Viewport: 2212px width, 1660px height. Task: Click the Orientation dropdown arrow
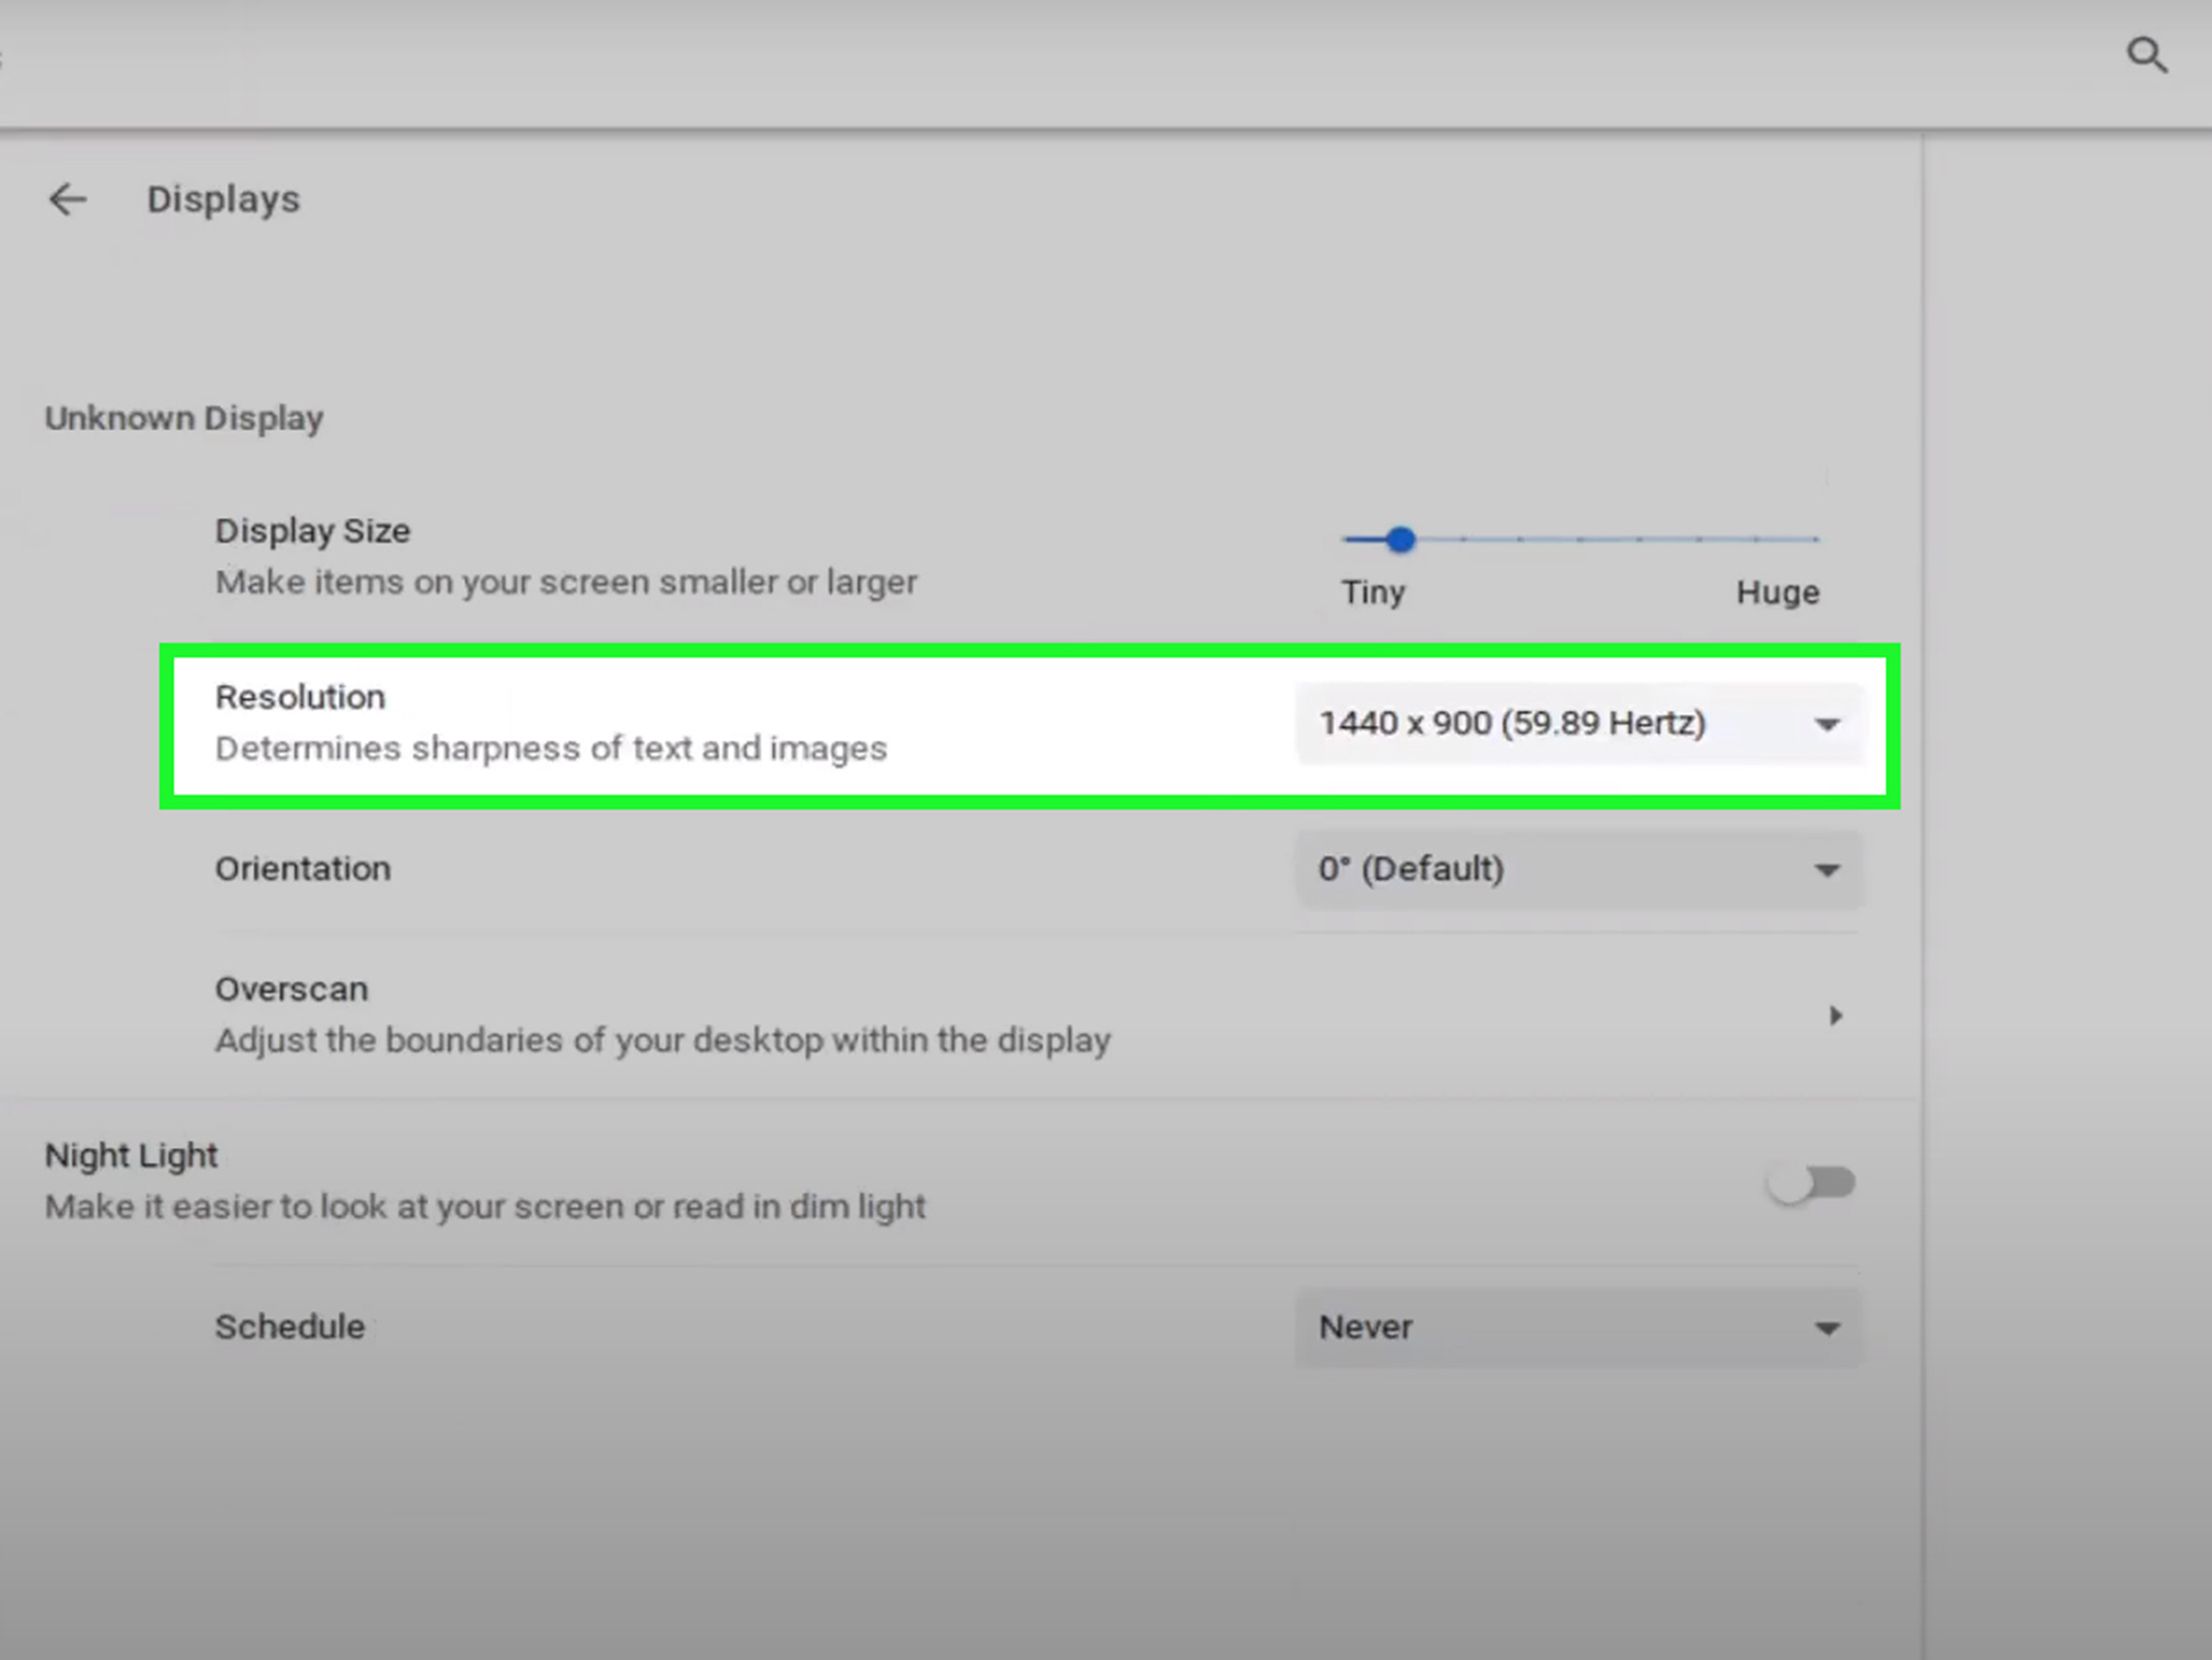[1827, 870]
